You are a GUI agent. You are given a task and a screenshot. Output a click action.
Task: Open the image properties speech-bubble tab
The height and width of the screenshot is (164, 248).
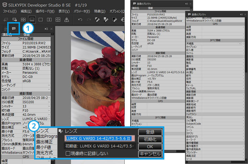[14, 29]
